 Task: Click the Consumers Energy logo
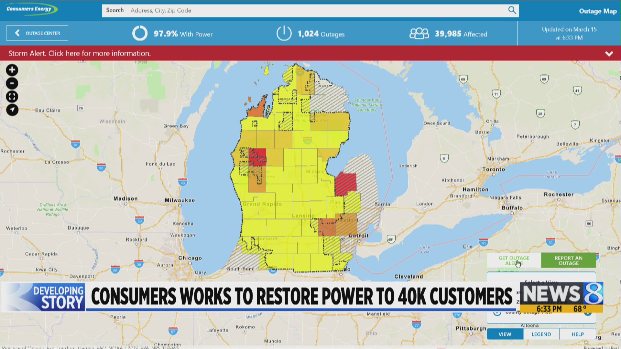[32, 9]
